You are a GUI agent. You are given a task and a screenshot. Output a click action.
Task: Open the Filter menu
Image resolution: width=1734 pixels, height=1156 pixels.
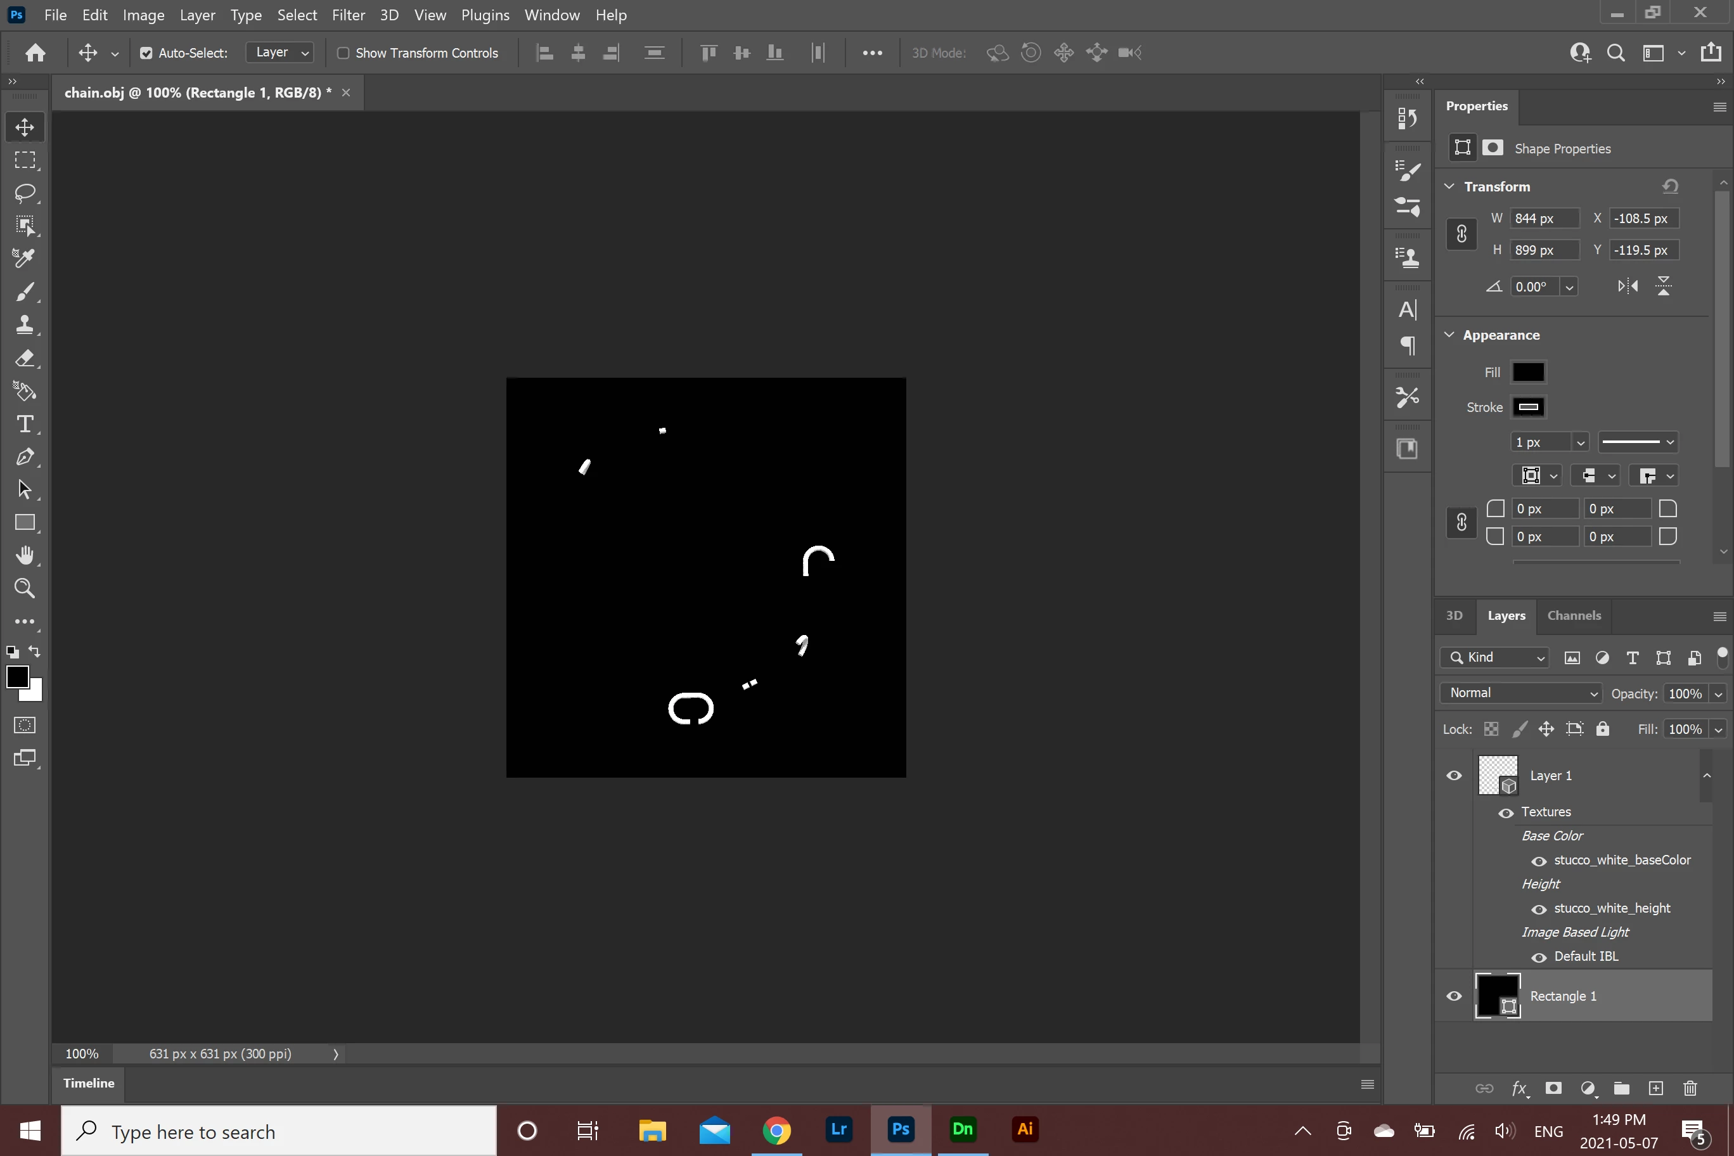click(348, 15)
